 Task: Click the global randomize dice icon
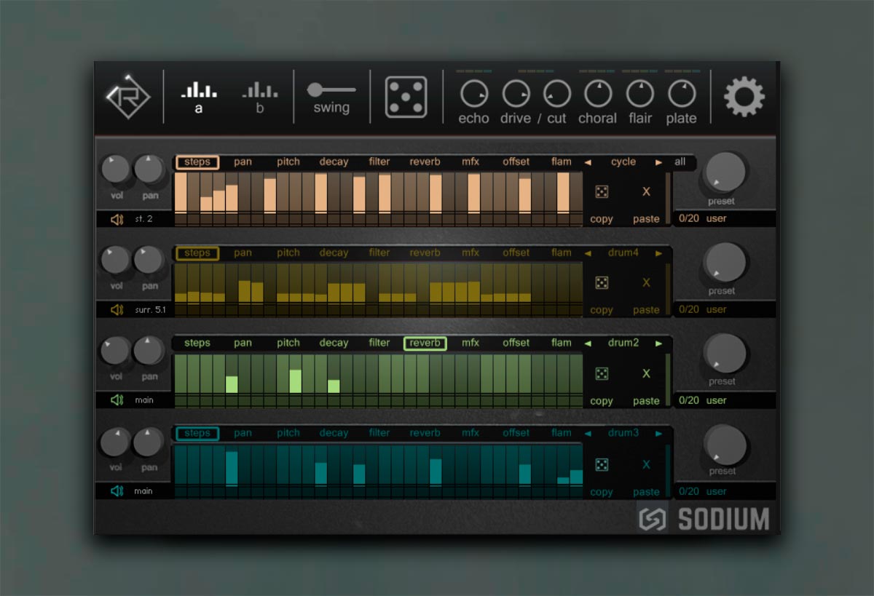pyautogui.click(x=406, y=97)
